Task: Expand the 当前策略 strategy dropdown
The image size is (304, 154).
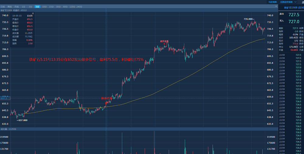Action: coord(295,2)
